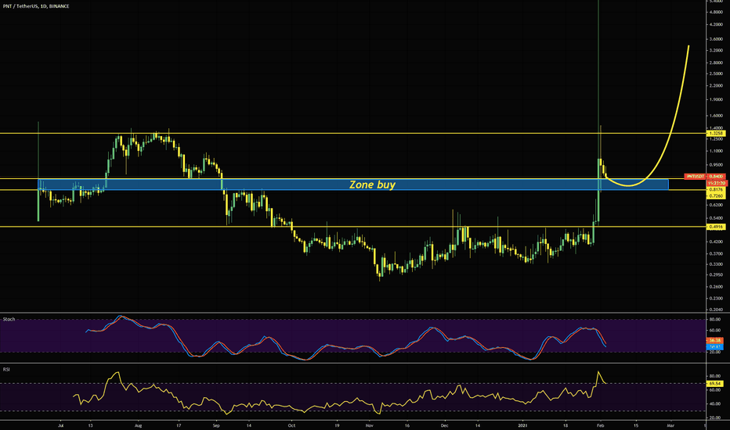The height and width of the screenshot is (430, 730).
Task: Click the Aug date on time axis
Action: [138, 425]
